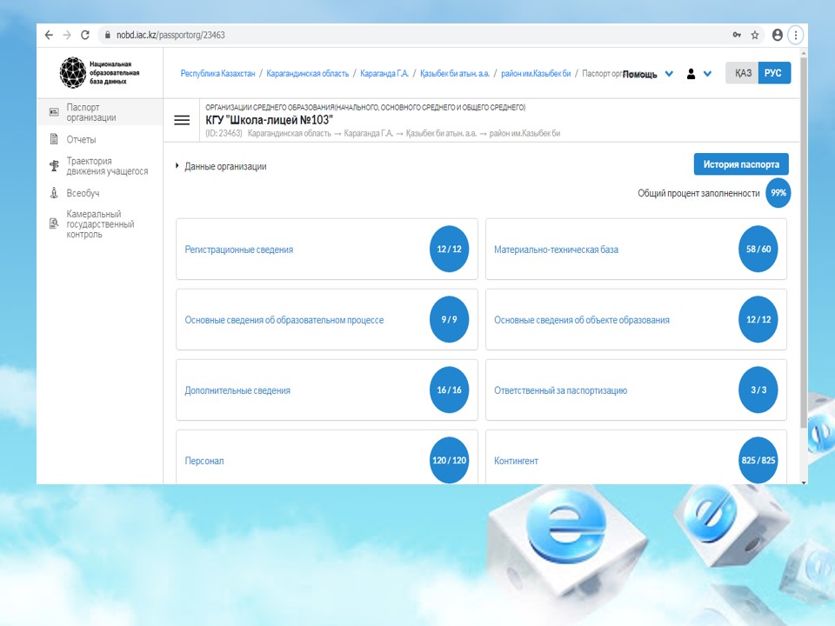Click the Паспорт организации sidebar icon
This screenshot has width=835, height=626.
54,112
